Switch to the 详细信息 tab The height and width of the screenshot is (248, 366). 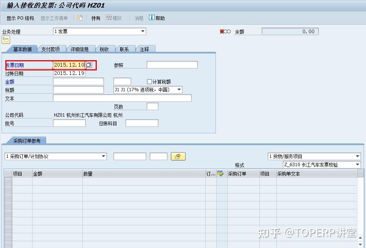point(80,49)
